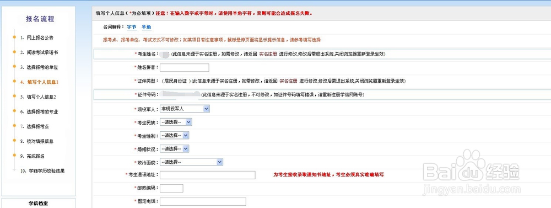Viewport: 551px width, 208px height.
Task: Focus the 考生通讯地址 input field
Action: (208, 175)
